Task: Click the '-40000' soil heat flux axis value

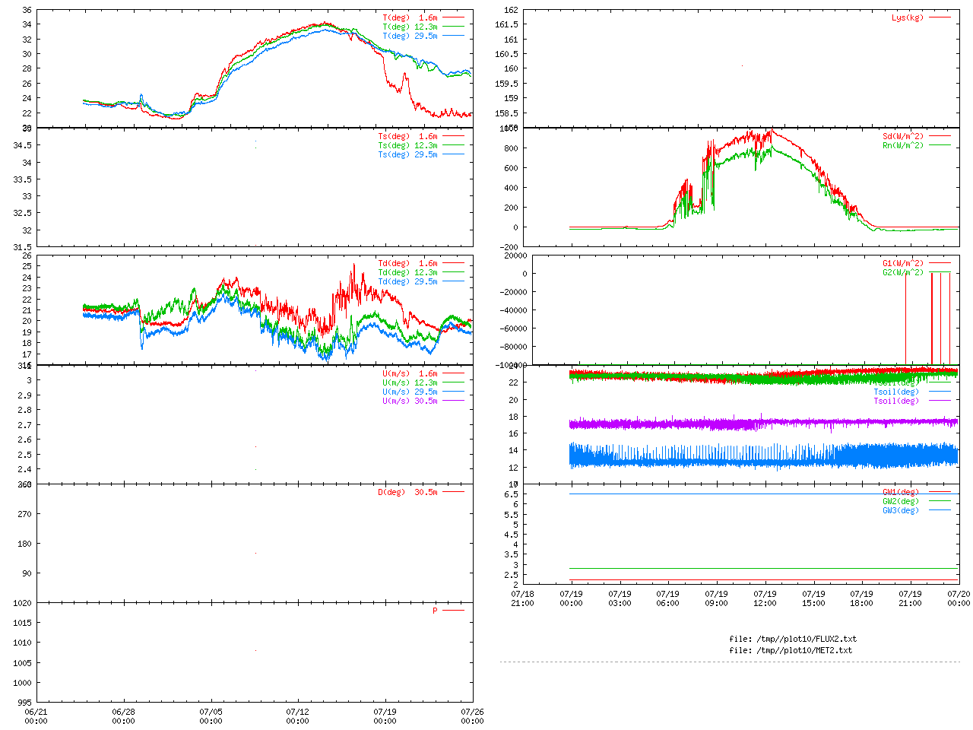Action: 512,310
